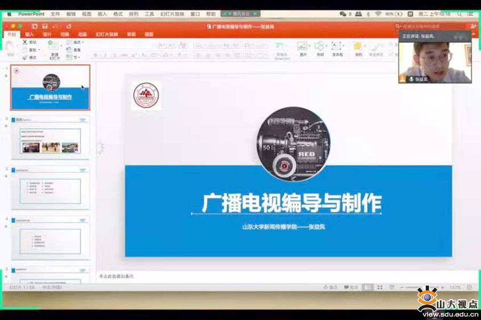This screenshot has width=481, height=320.
Task: Click the notes pane to add notes
Action: [x=288, y=276]
